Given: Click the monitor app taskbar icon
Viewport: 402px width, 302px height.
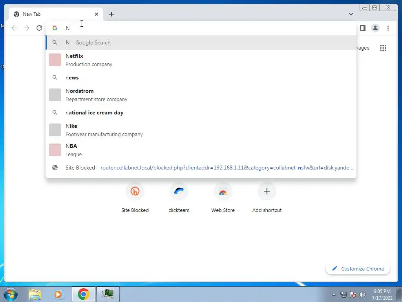Looking at the screenshot, I should click(108, 294).
